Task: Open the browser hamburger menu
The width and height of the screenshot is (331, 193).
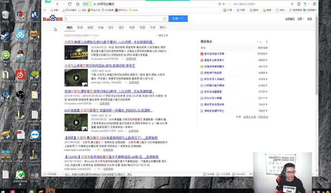Action: coord(315,4)
